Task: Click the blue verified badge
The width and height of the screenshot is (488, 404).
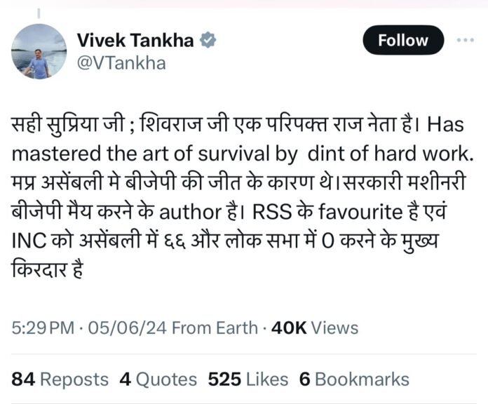Action: 208,40
